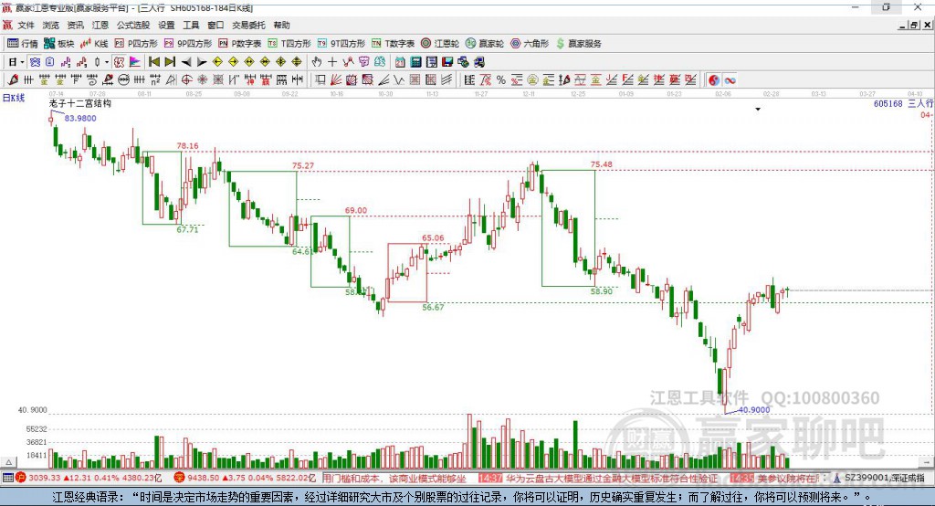
Task: Open the 行情 market quotes view
Action: click(x=23, y=44)
